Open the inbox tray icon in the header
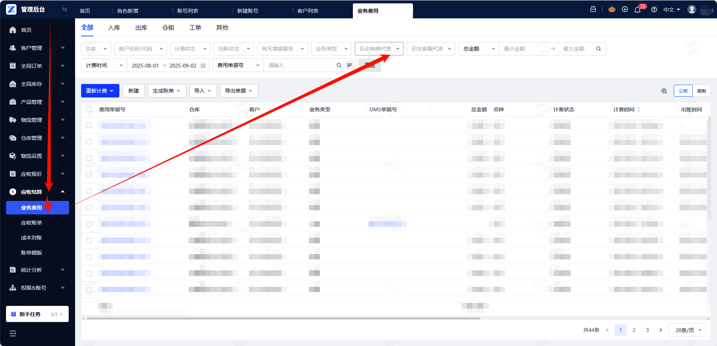Screen dimensions: 717x346 tap(593, 9)
